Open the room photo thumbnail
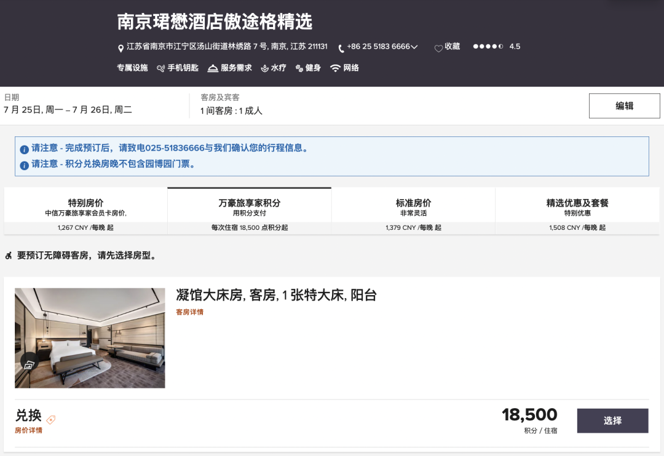Screen dimensions: 664x456 90,338
